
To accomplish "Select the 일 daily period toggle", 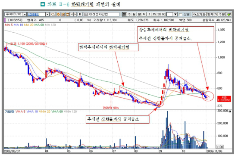I will [124, 14].
